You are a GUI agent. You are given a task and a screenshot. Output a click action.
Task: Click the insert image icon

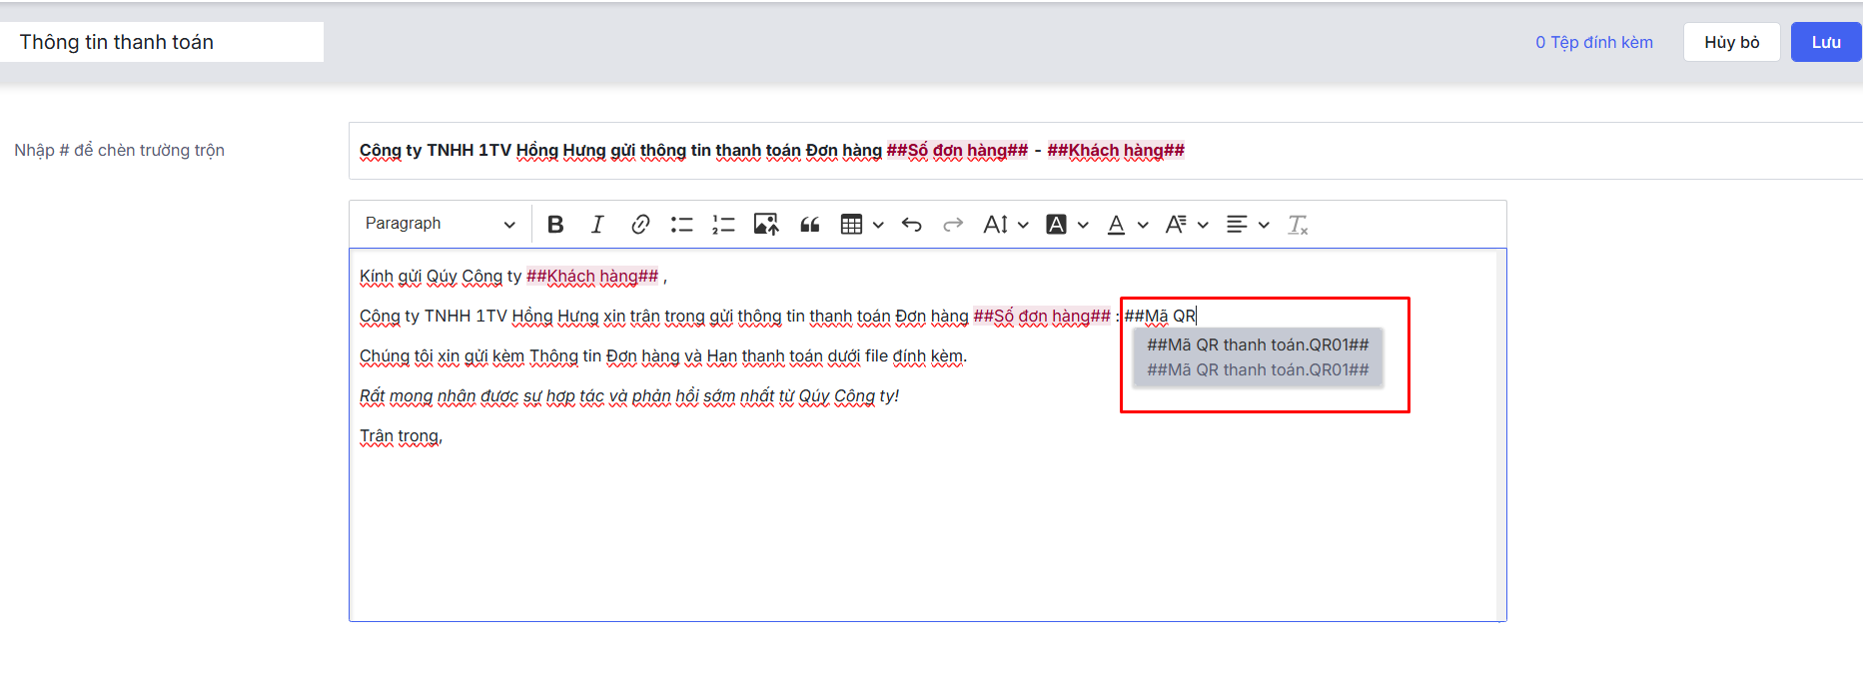point(766,225)
